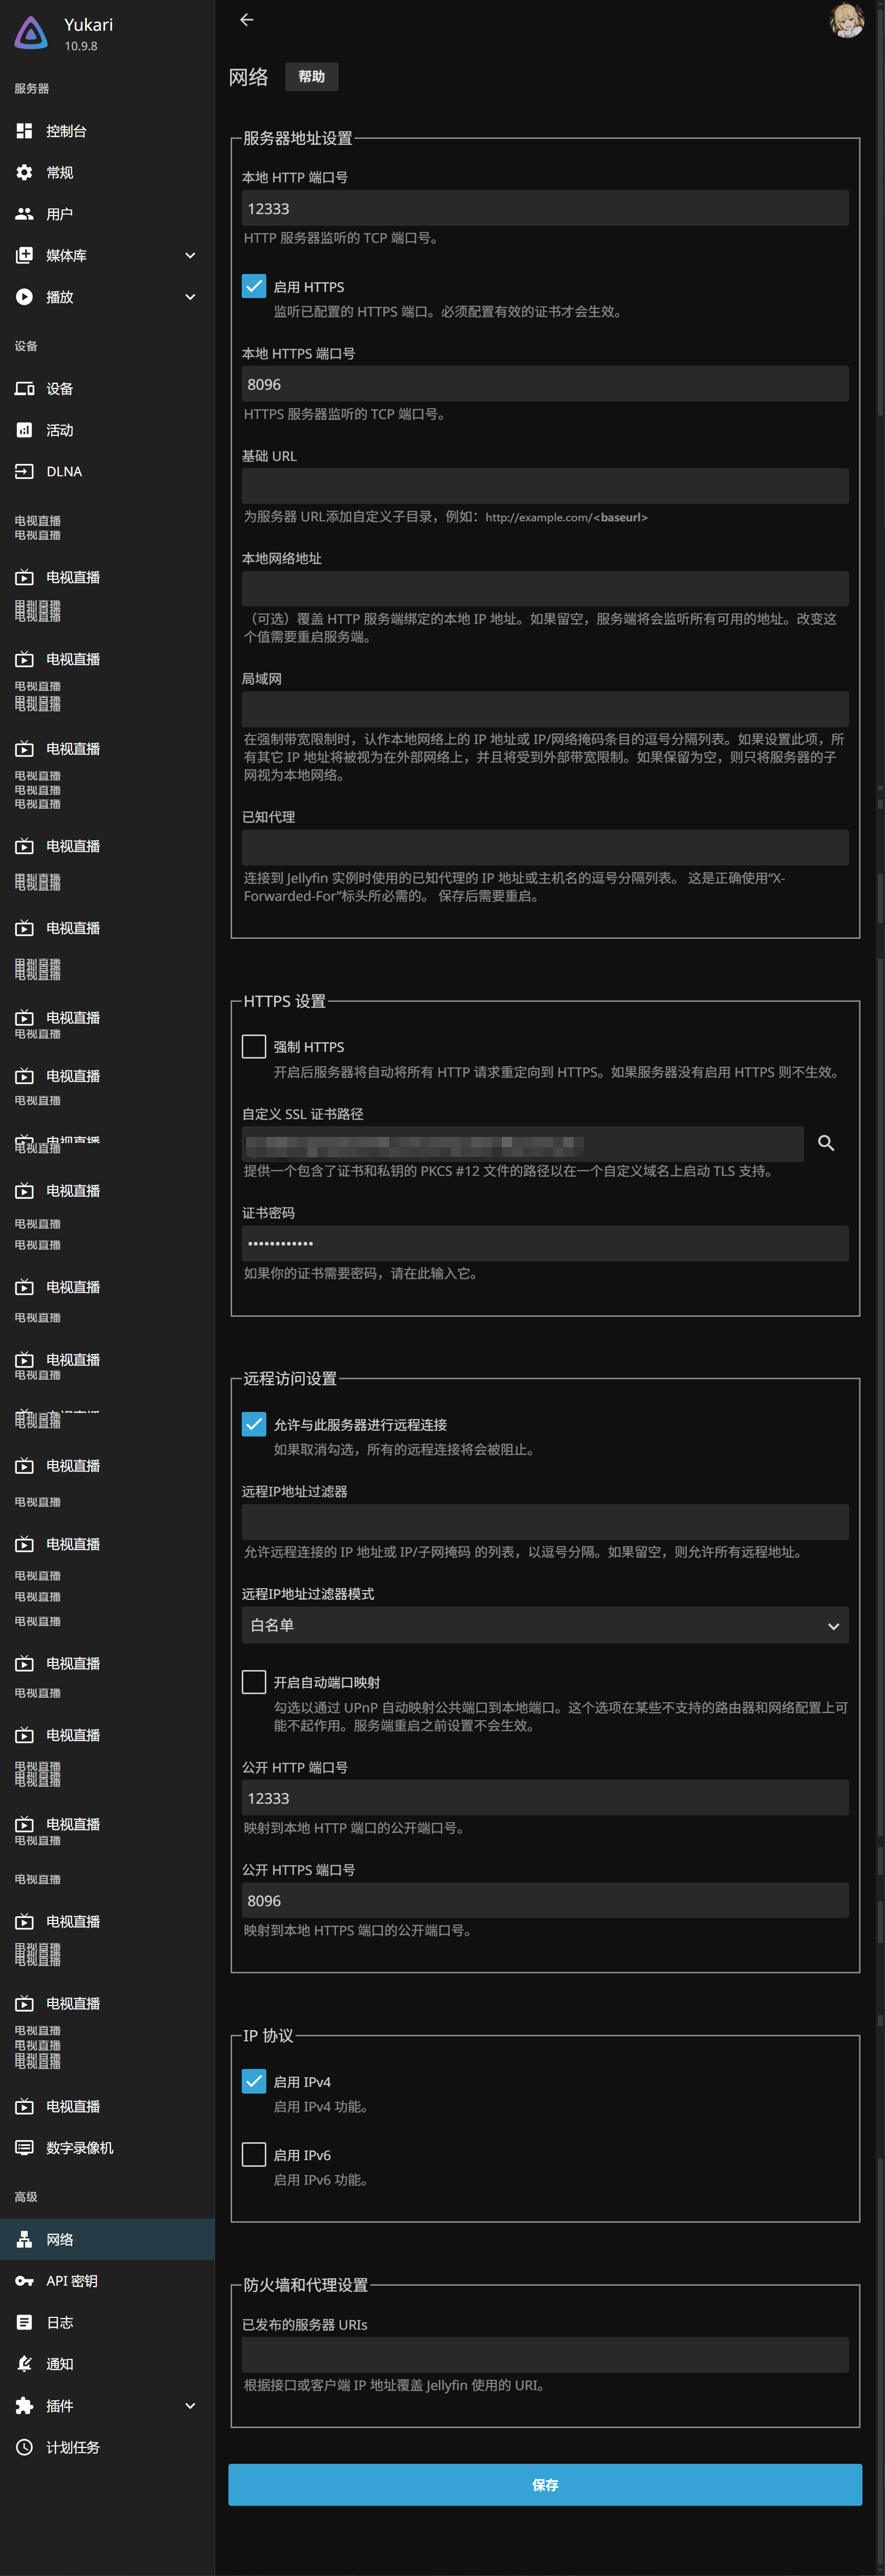Click the 插件 plugins puzzle icon
This screenshot has height=2576, width=885.
click(x=24, y=2406)
